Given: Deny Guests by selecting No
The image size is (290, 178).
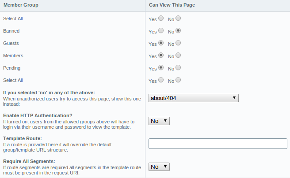Looking at the screenshot, I should pyautogui.click(x=178, y=43).
